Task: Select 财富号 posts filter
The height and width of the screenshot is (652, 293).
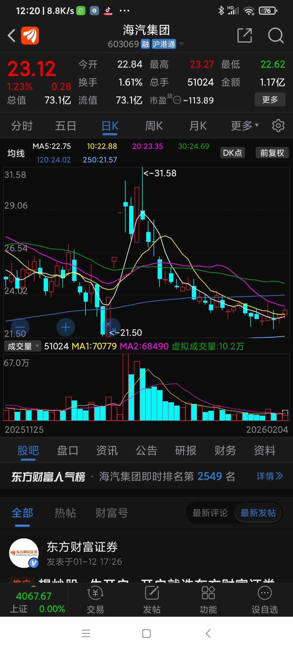Action: (x=112, y=513)
